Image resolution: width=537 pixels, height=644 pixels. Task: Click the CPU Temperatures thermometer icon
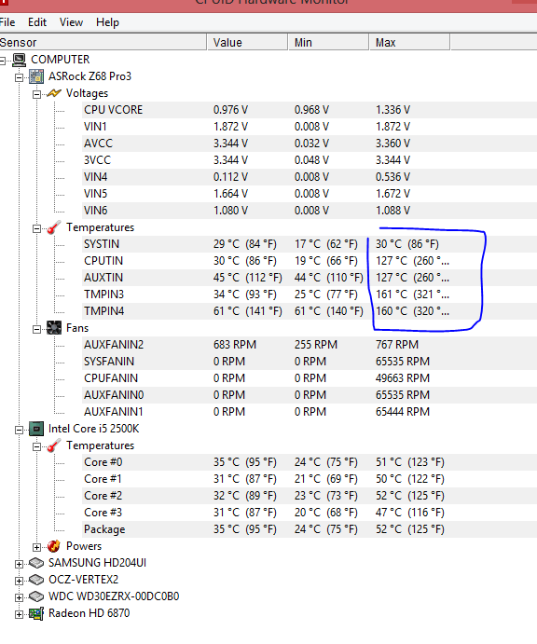54,445
